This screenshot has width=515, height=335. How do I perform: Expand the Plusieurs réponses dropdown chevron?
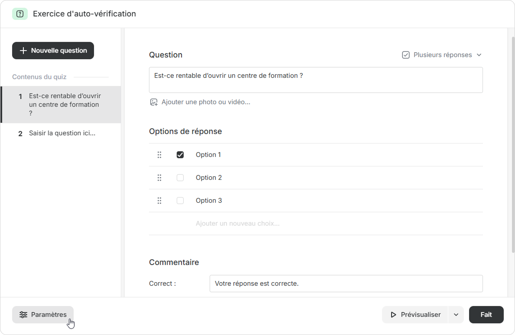tap(479, 55)
